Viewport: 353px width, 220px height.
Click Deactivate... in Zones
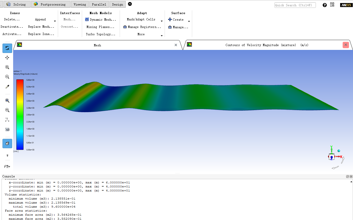tap(12, 27)
